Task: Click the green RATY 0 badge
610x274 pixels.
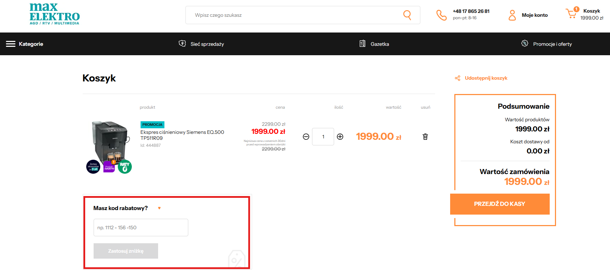Action: [125, 167]
